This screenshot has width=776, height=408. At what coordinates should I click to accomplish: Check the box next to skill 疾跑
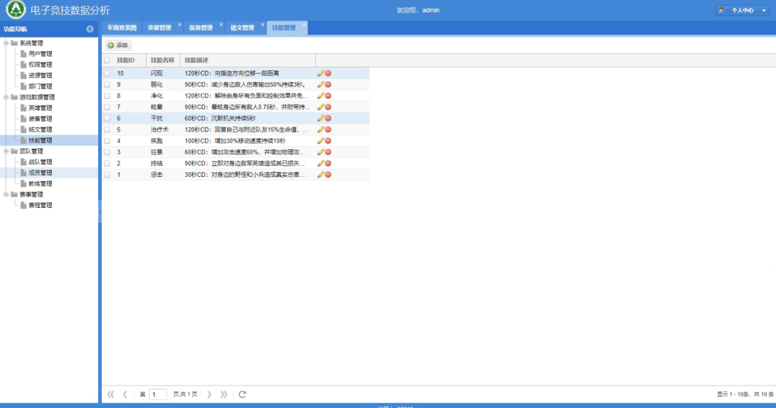point(107,141)
